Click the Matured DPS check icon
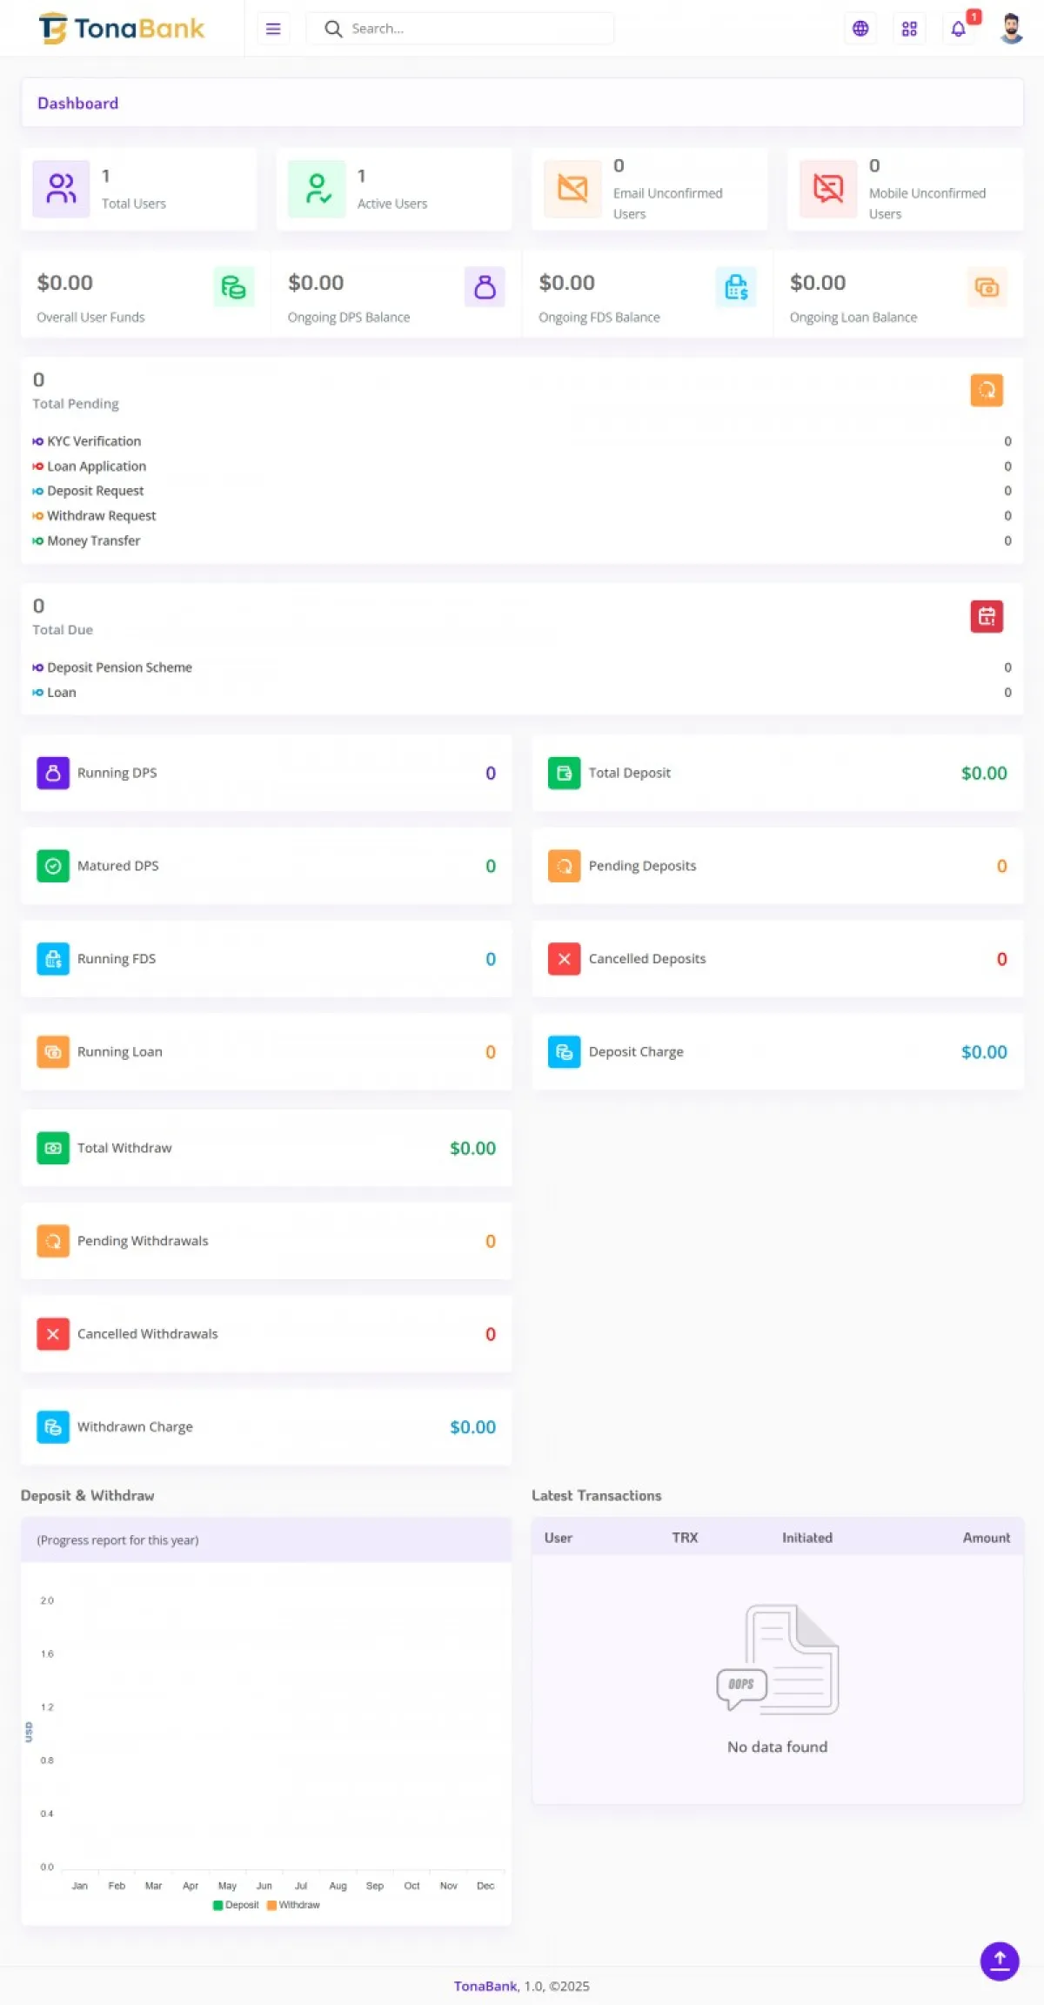Viewport: 1044px width, 2005px height. tap(53, 866)
